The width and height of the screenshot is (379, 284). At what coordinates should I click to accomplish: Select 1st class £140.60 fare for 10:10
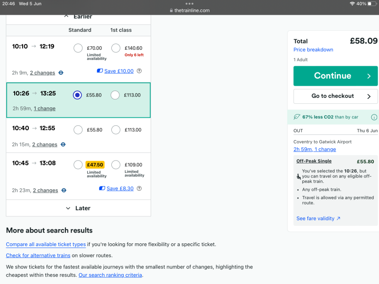tap(116, 48)
